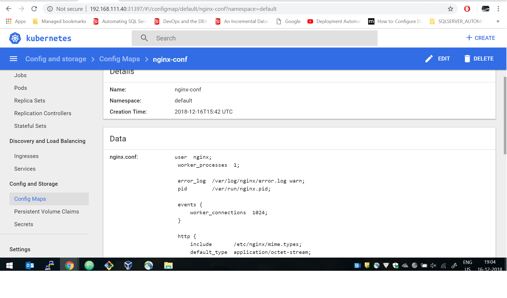Click the DELETE button for nginx-conf
Viewport: 507px width, 298px height.
coord(479,59)
